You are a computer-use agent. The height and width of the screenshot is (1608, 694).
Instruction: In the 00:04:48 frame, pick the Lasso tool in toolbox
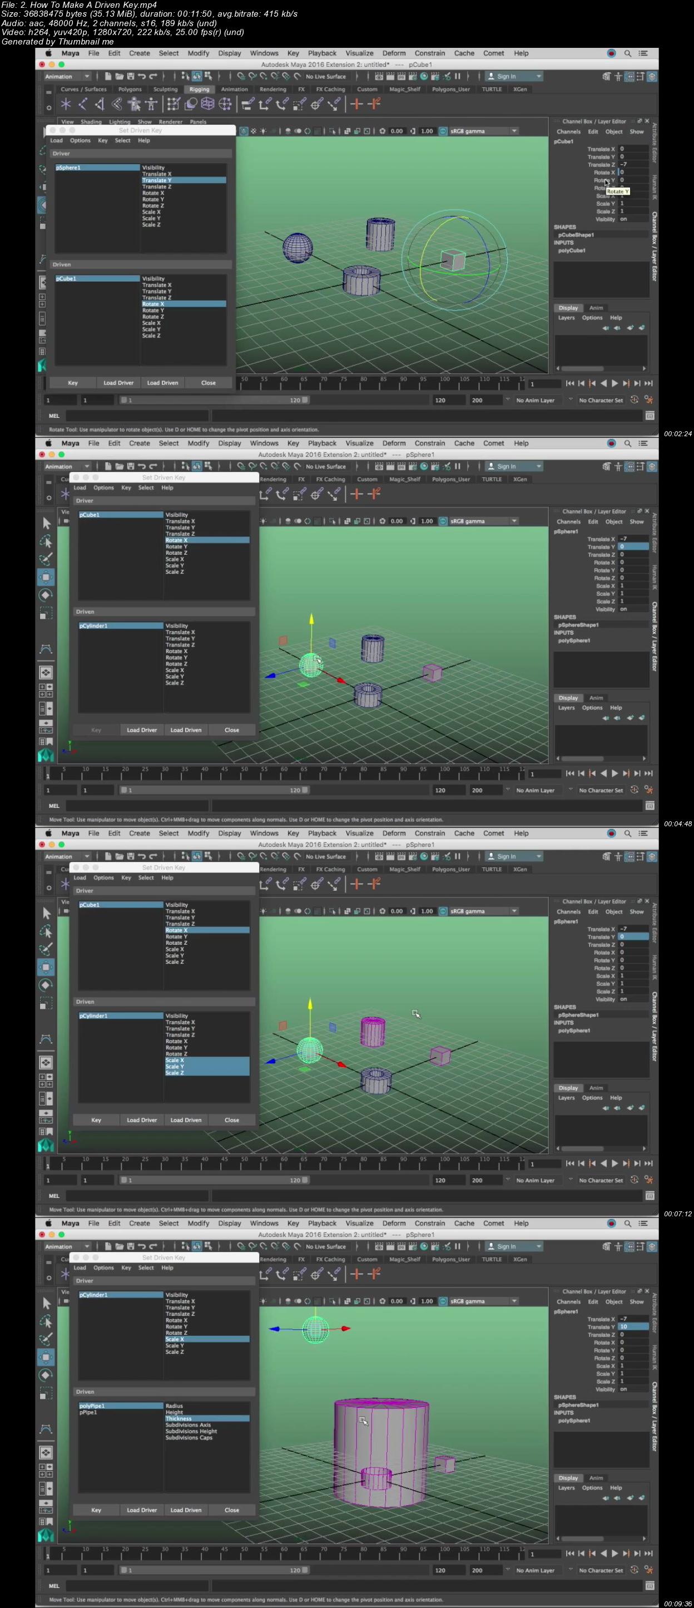pos(46,541)
